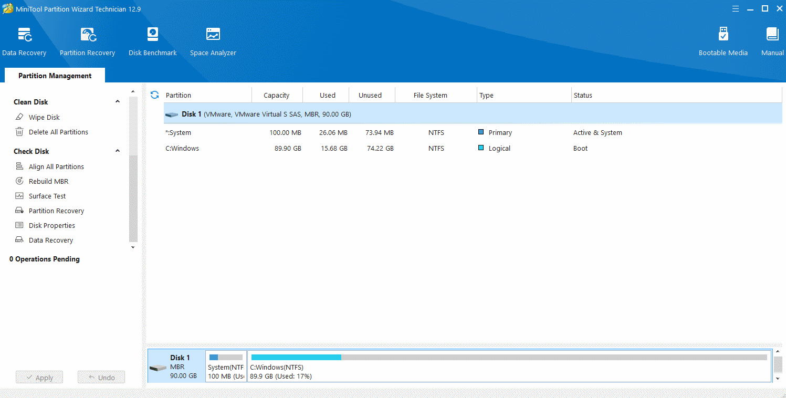Collapse the Clean Disk section
This screenshot has height=398, width=786.
(x=118, y=102)
